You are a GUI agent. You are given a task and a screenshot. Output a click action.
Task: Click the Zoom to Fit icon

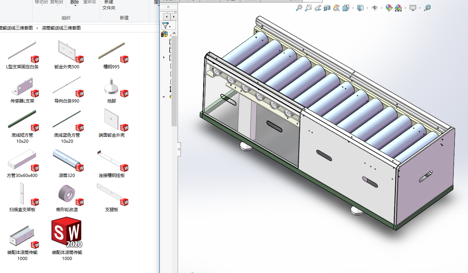[x=299, y=8]
